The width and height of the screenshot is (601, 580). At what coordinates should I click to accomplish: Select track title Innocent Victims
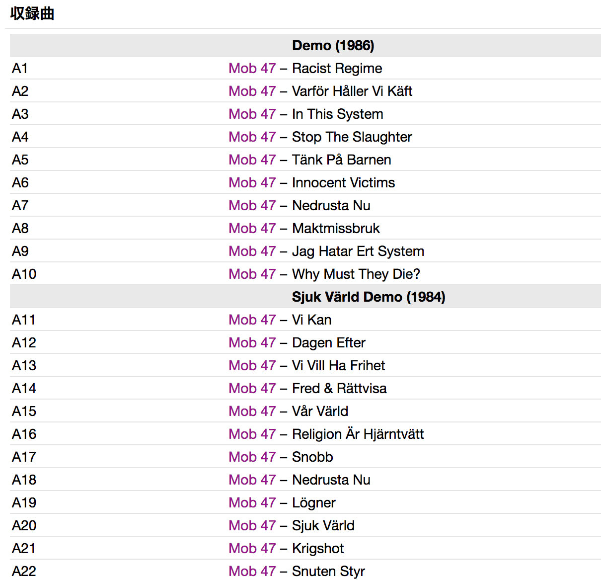click(344, 182)
